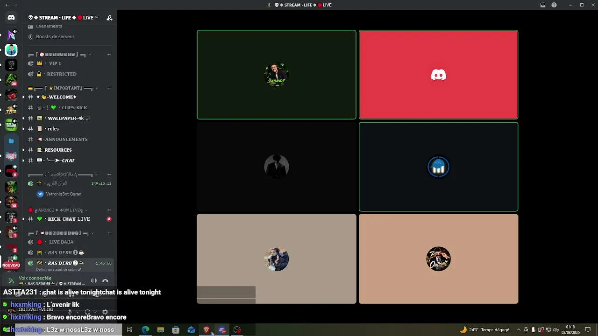Expand threads arrow next to CHAT channel
The image size is (598, 336).
23,161
